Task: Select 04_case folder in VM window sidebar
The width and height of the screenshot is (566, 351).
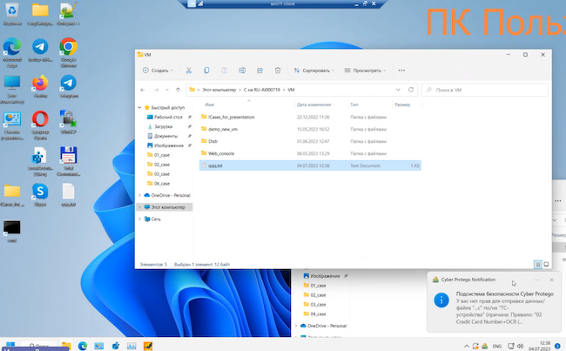Action: pos(162,184)
